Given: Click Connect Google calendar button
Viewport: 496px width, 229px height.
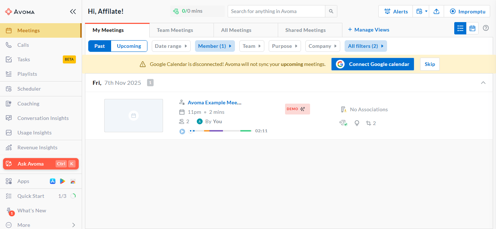Looking at the screenshot, I should (373, 64).
